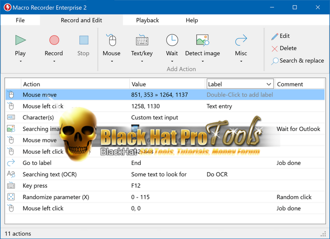The height and width of the screenshot is (239, 330).
Task: Click the AB icon of Character(s) row
Action: point(11,117)
